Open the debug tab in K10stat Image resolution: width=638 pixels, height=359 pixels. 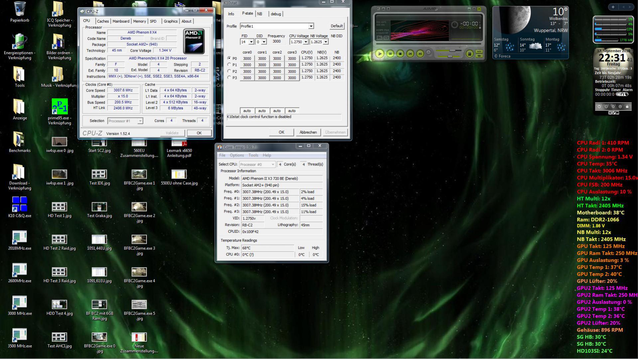pos(276,14)
